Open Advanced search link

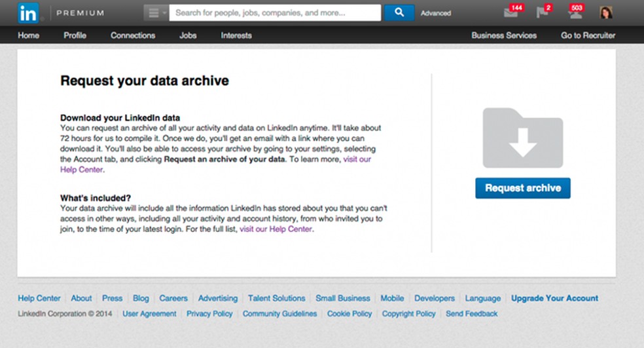436,13
